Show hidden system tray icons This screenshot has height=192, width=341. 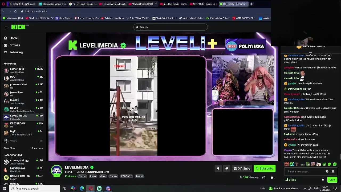coord(305,189)
